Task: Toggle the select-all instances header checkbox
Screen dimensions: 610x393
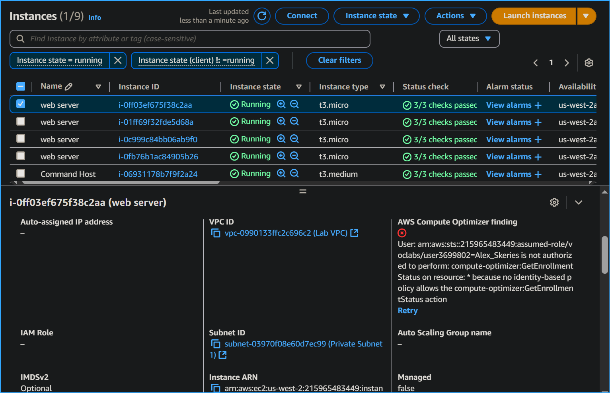Action: 21,86
